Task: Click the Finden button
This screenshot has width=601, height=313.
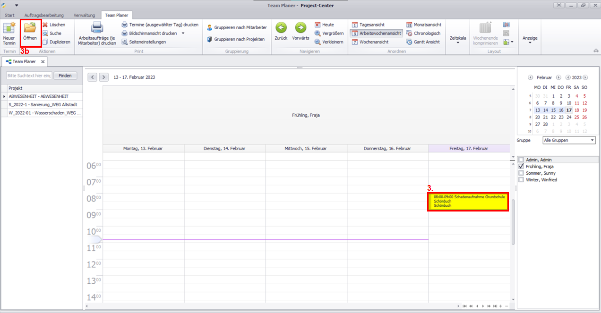Action: coord(65,76)
